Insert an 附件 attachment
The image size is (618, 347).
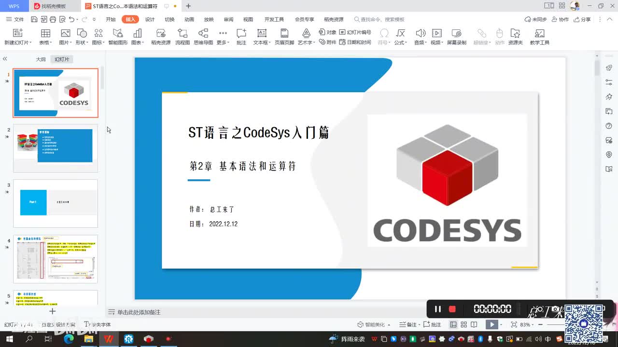328,42
